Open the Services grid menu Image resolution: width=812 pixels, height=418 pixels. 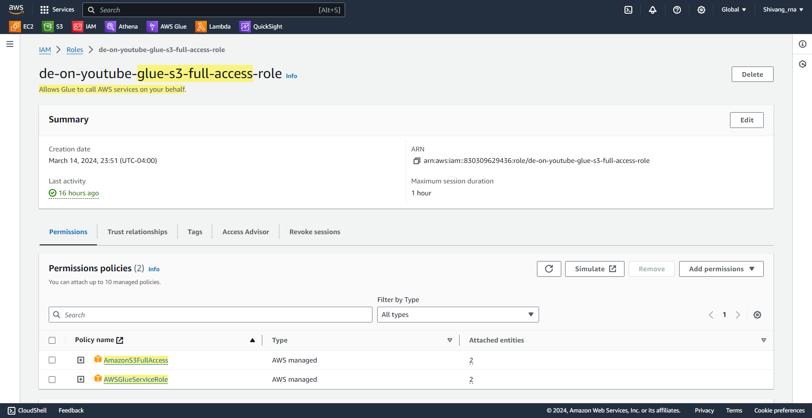[57, 9]
